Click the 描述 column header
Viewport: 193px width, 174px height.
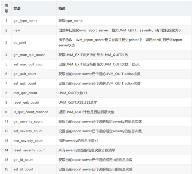[x=62, y=8]
